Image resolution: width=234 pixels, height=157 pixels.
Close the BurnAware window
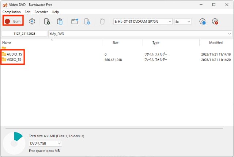point(227,5)
